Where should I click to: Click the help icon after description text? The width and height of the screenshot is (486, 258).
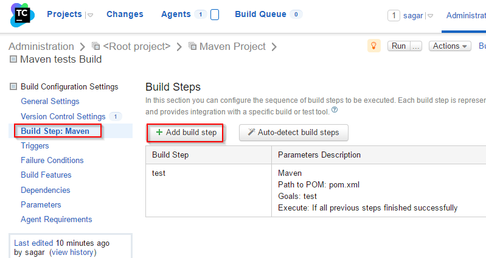click(x=335, y=111)
